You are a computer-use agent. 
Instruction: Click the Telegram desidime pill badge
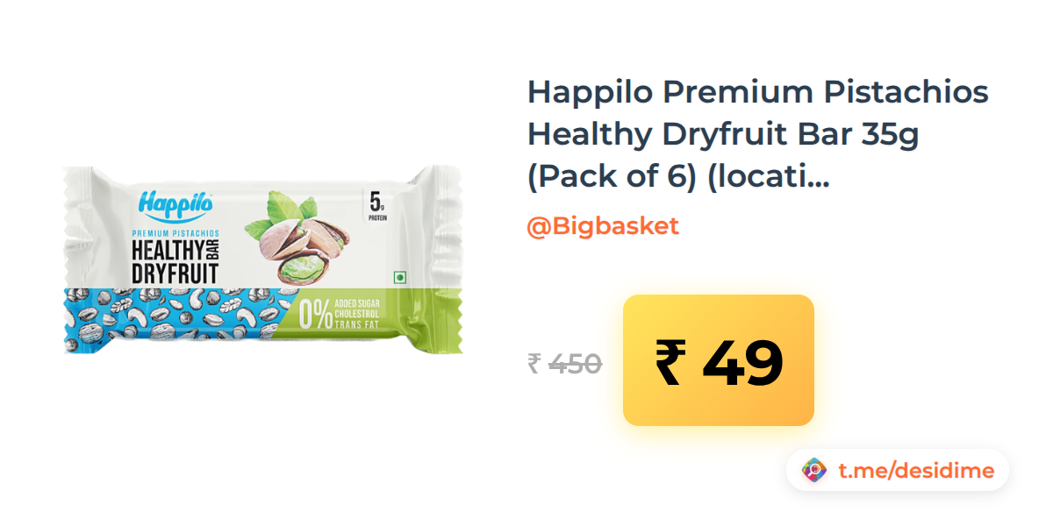pos(897,471)
